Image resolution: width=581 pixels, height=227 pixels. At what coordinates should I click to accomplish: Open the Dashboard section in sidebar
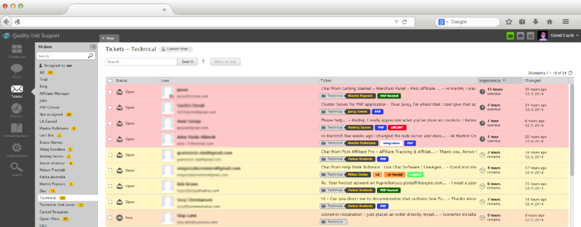tap(16, 52)
